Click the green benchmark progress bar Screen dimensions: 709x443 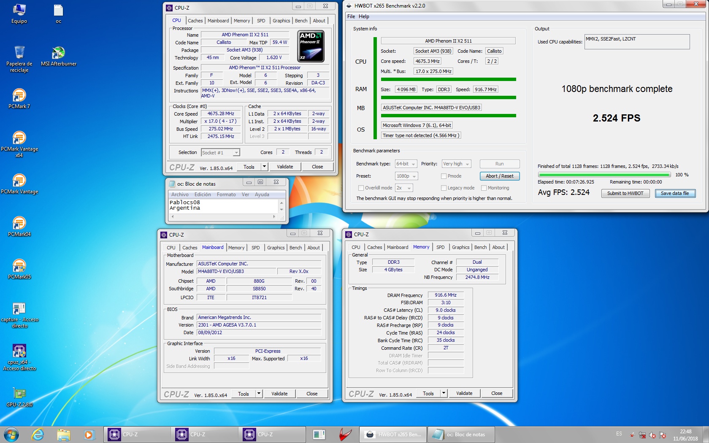click(604, 175)
